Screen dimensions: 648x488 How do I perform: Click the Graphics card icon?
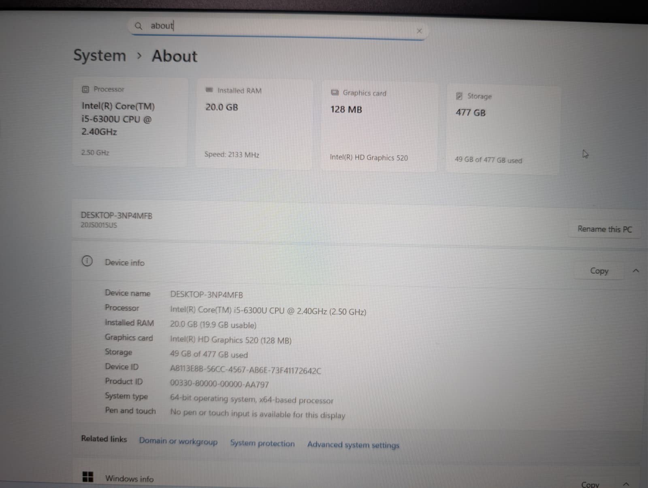(x=335, y=92)
